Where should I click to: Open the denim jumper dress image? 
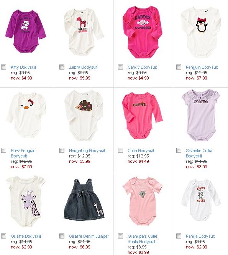tap(84, 200)
